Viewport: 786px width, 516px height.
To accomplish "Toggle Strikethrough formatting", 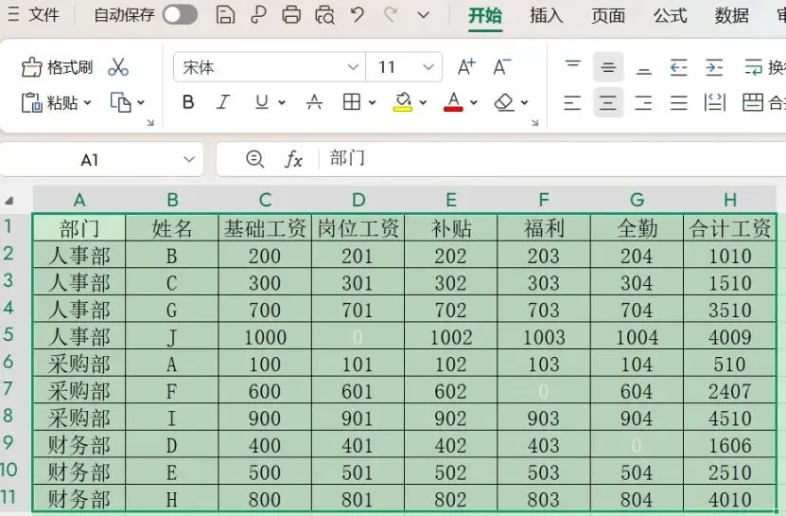I will click(314, 102).
